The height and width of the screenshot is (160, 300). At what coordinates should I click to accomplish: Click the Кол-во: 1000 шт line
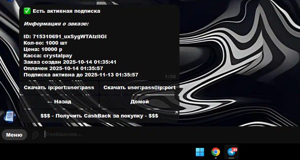[x=45, y=43]
